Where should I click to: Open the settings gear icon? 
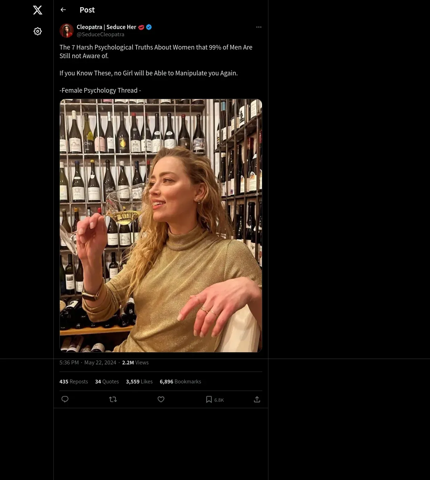pos(38,32)
